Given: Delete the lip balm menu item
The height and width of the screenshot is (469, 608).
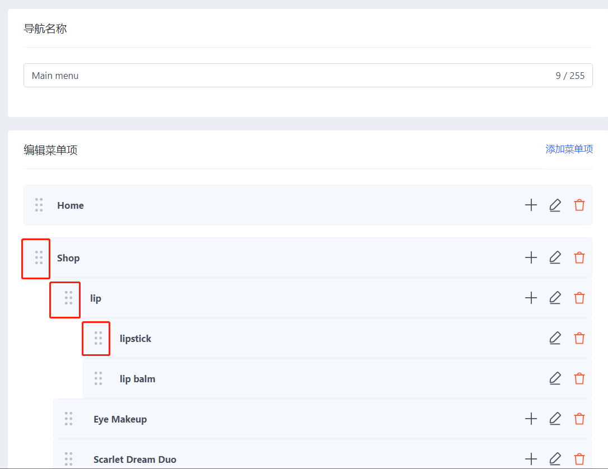Looking at the screenshot, I should [x=579, y=379].
